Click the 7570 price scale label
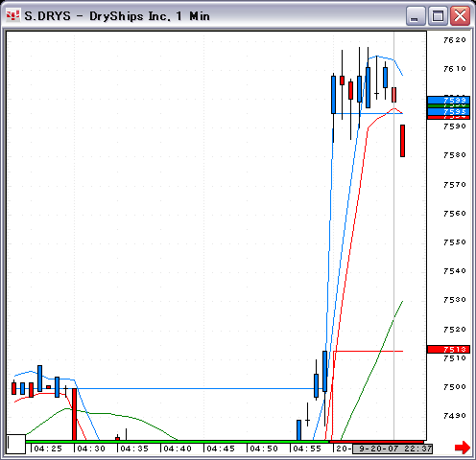 (455, 185)
